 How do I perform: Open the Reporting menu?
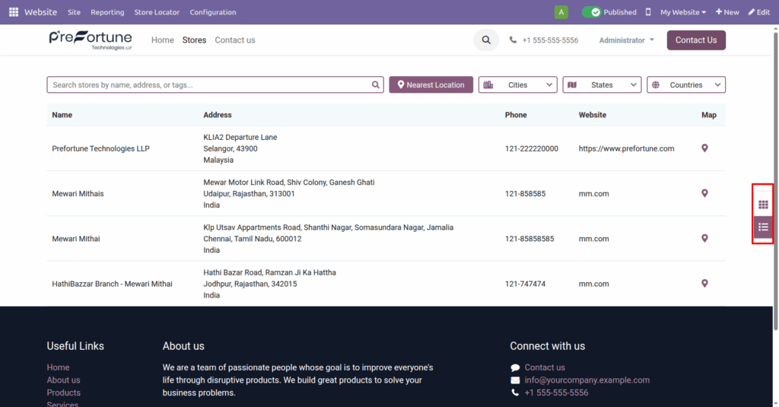coord(107,12)
